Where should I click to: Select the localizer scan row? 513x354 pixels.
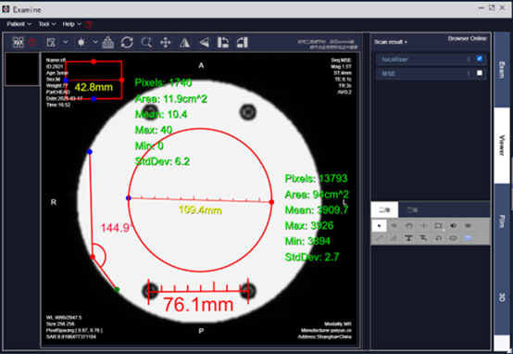coord(431,59)
